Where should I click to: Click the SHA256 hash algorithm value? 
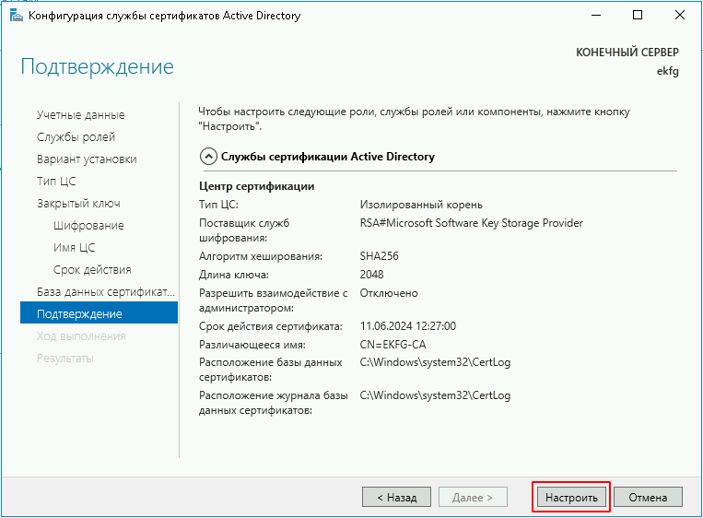(379, 256)
